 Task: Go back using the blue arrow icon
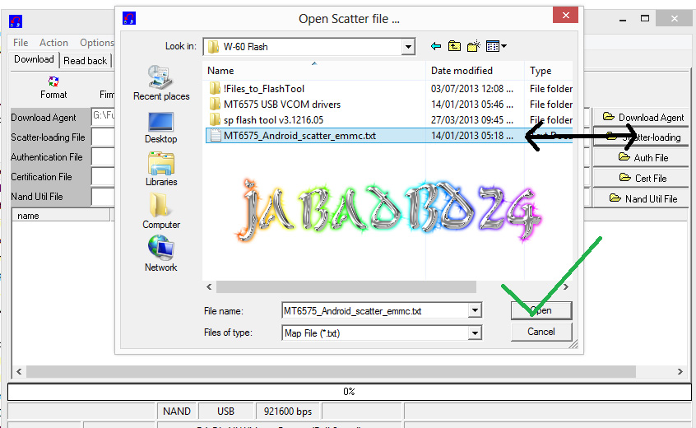click(x=436, y=46)
